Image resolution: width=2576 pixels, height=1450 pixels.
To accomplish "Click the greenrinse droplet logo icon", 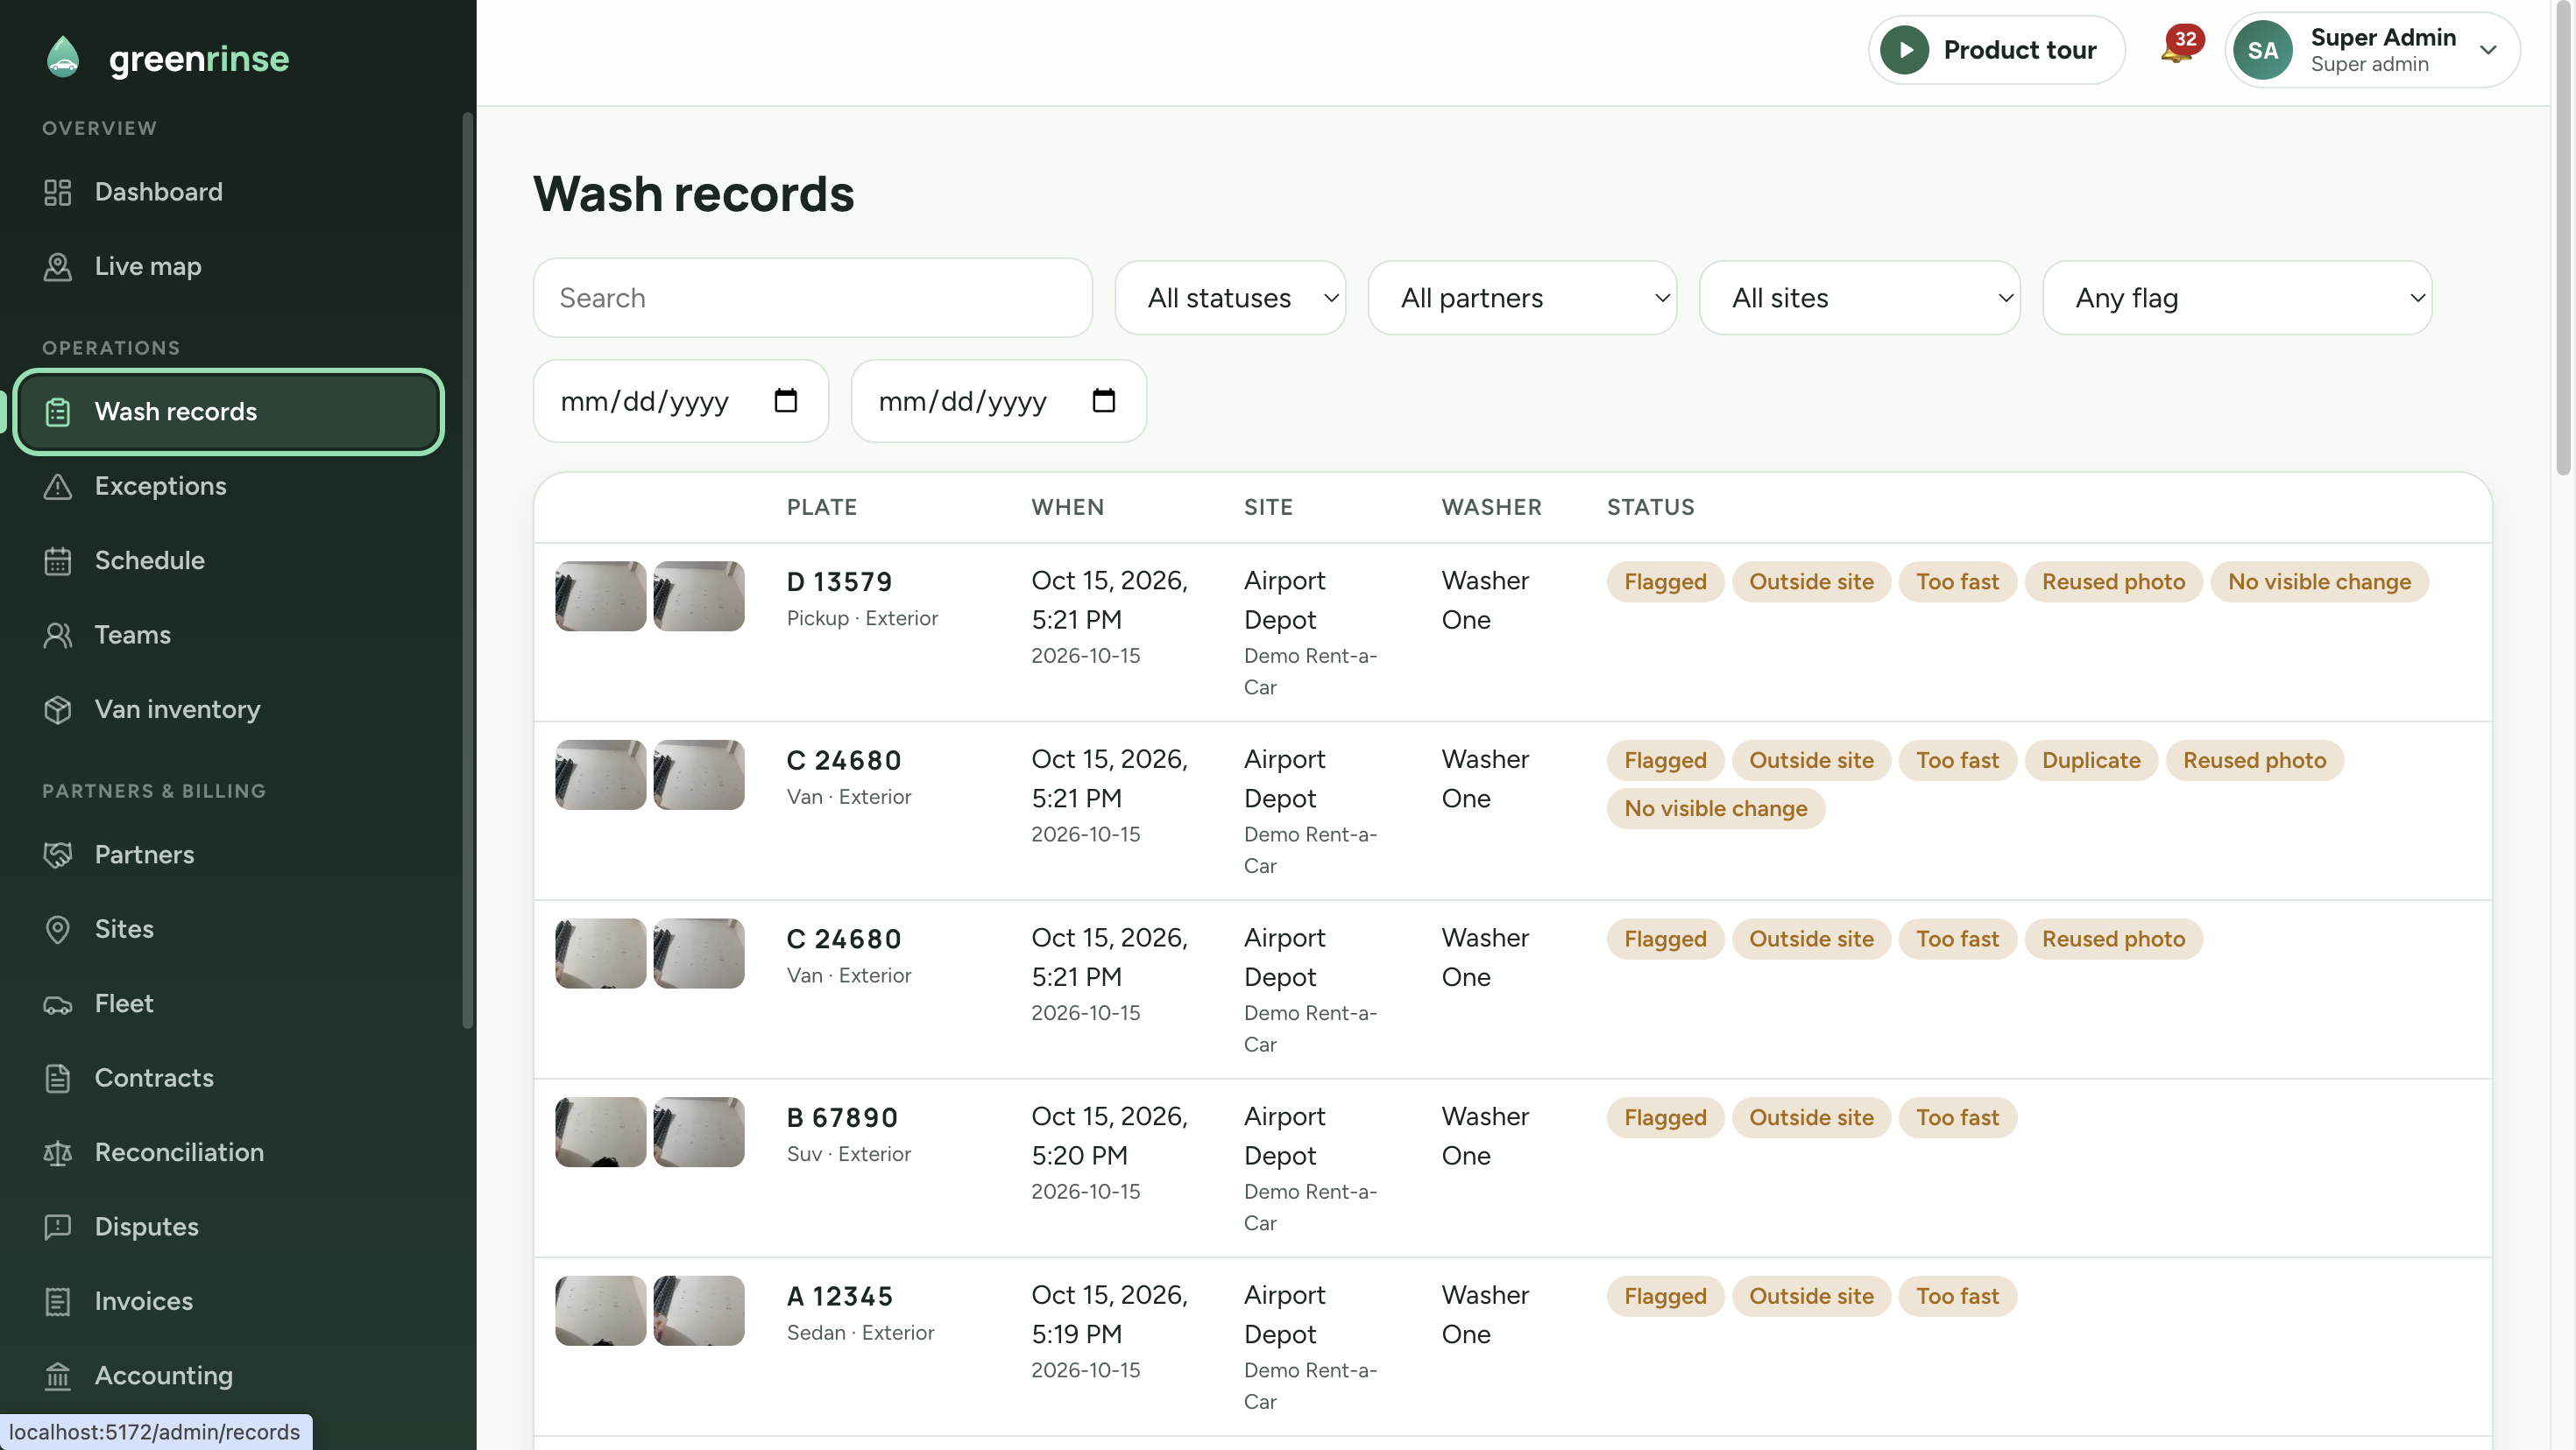I will [x=63, y=57].
